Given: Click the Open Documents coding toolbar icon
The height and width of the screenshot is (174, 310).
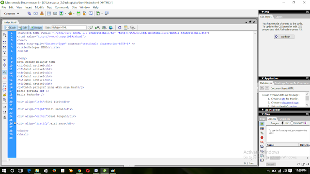Looking at the screenshot, I should coord(4,35).
